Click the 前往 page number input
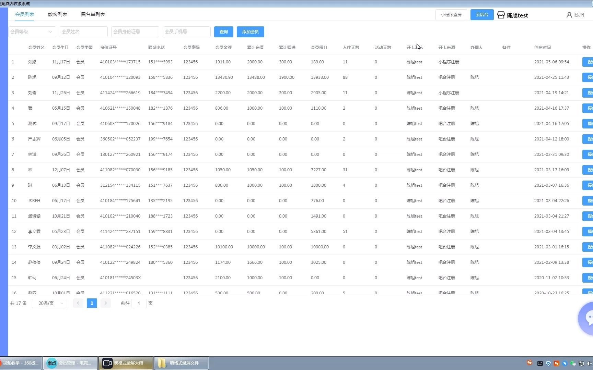The image size is (593, 370). point(139,303)
